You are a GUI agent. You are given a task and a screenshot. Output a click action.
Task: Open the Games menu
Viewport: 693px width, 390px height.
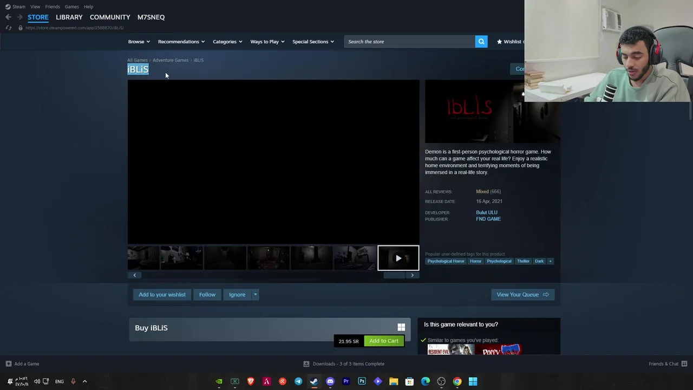point(71,6)
